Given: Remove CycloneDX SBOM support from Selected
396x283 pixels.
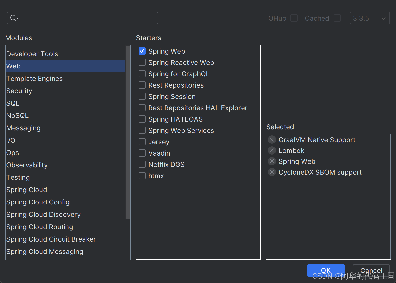Looking at the screenshot, I should [272, 172].
